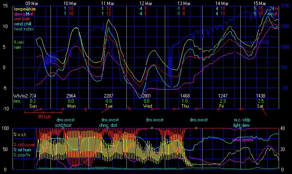292x174 pixels.
Task: Click the 20 wind speed axis value
Action: 283,149
